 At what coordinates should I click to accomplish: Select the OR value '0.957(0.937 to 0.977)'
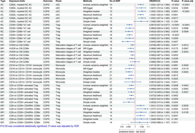pyautogui.click(x=160, y=25)
